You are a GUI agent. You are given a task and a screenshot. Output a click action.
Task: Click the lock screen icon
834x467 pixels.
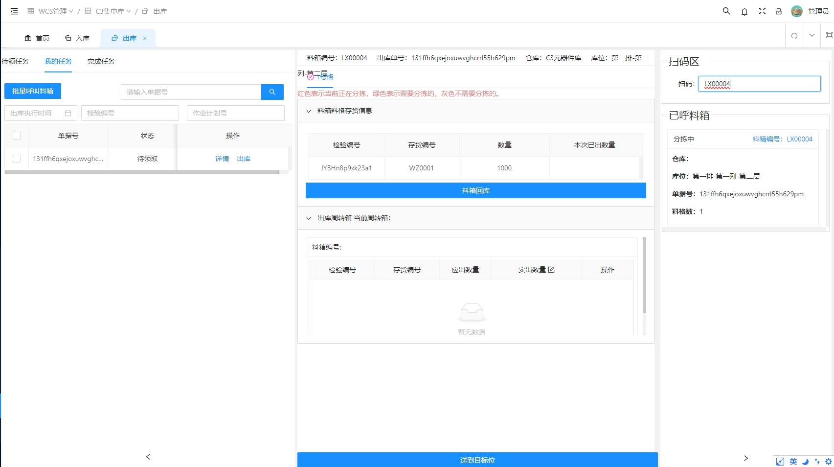tap(779, 11)
